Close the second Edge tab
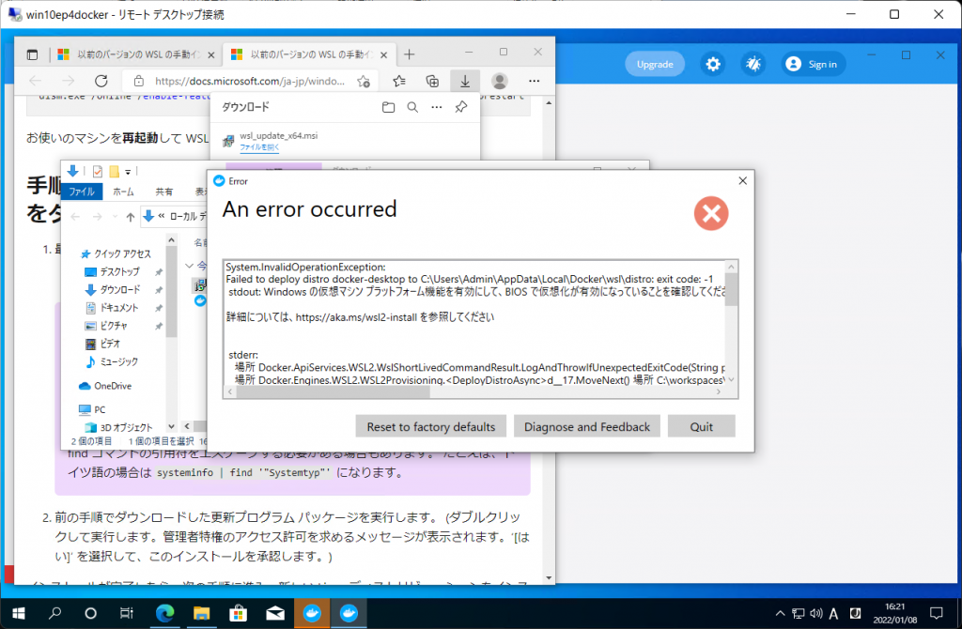 [384, 55]
